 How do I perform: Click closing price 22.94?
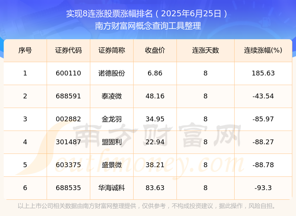[155, 142]
